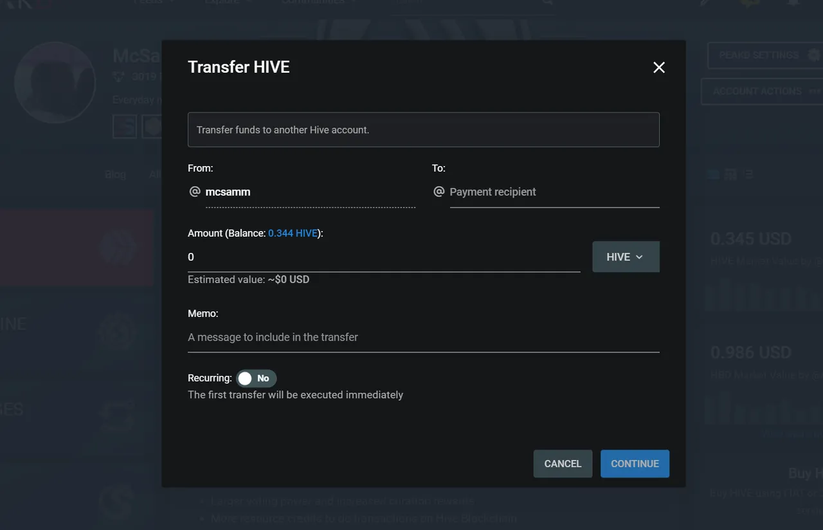
Task: Click the 0.344 HIVE balance link
Action: click(x=293, y=233)
